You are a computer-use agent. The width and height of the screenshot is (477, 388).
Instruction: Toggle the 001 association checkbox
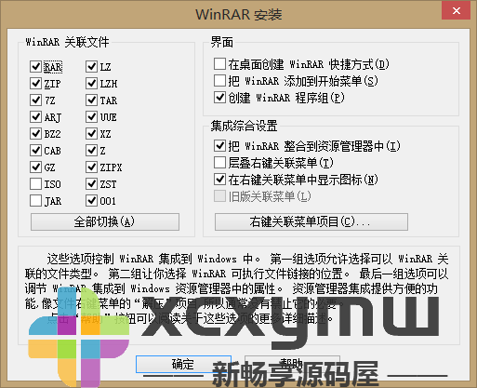click(x=91, y=200)
